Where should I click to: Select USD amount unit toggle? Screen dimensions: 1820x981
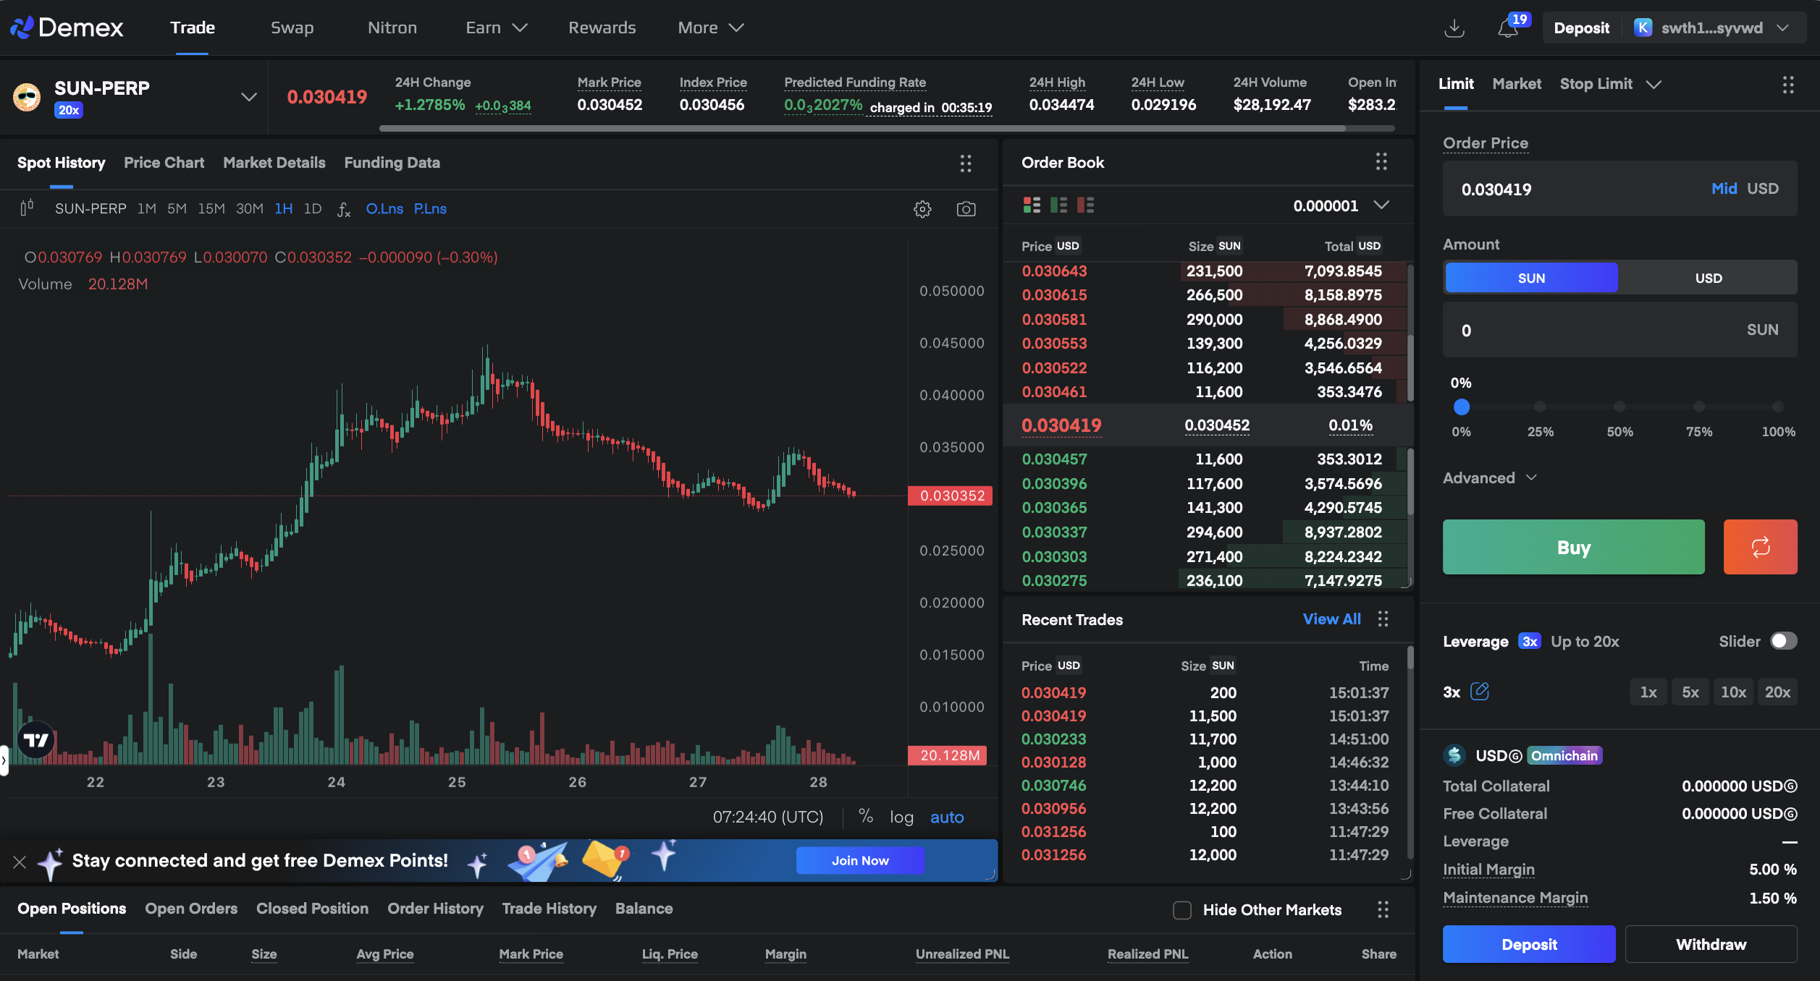(1708, 278)
